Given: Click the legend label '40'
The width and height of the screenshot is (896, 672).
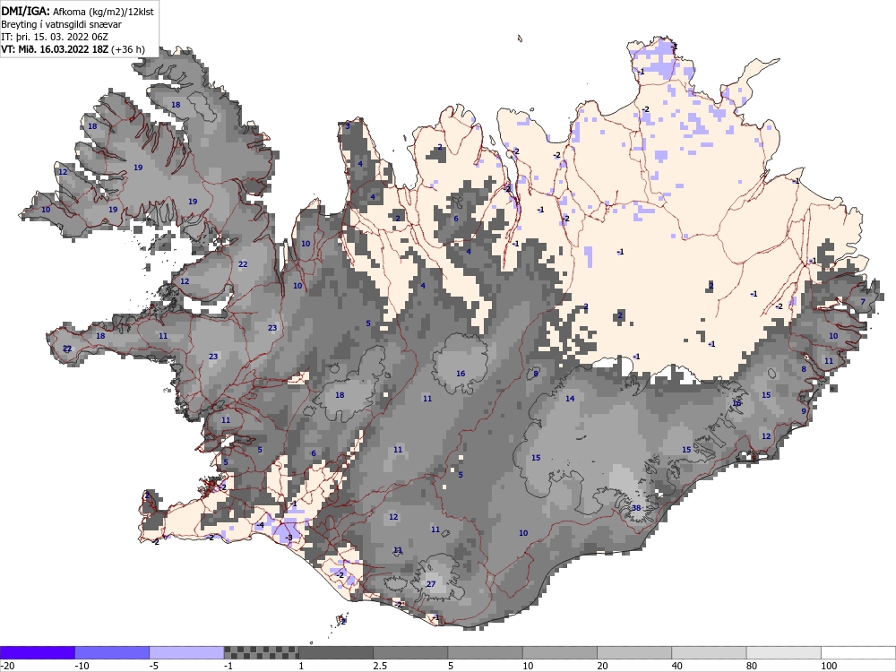Looking at the screenshot, I should [x=677, y=666].
